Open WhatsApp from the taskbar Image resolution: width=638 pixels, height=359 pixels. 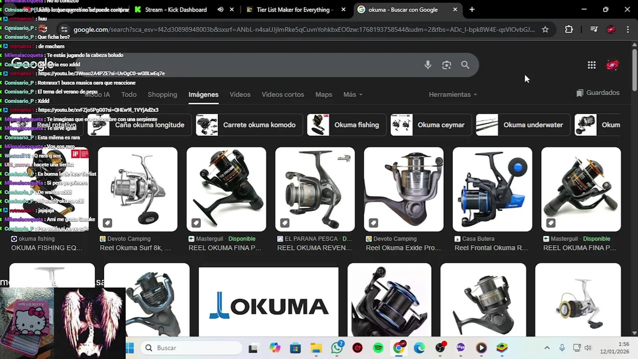pos(337,348)
